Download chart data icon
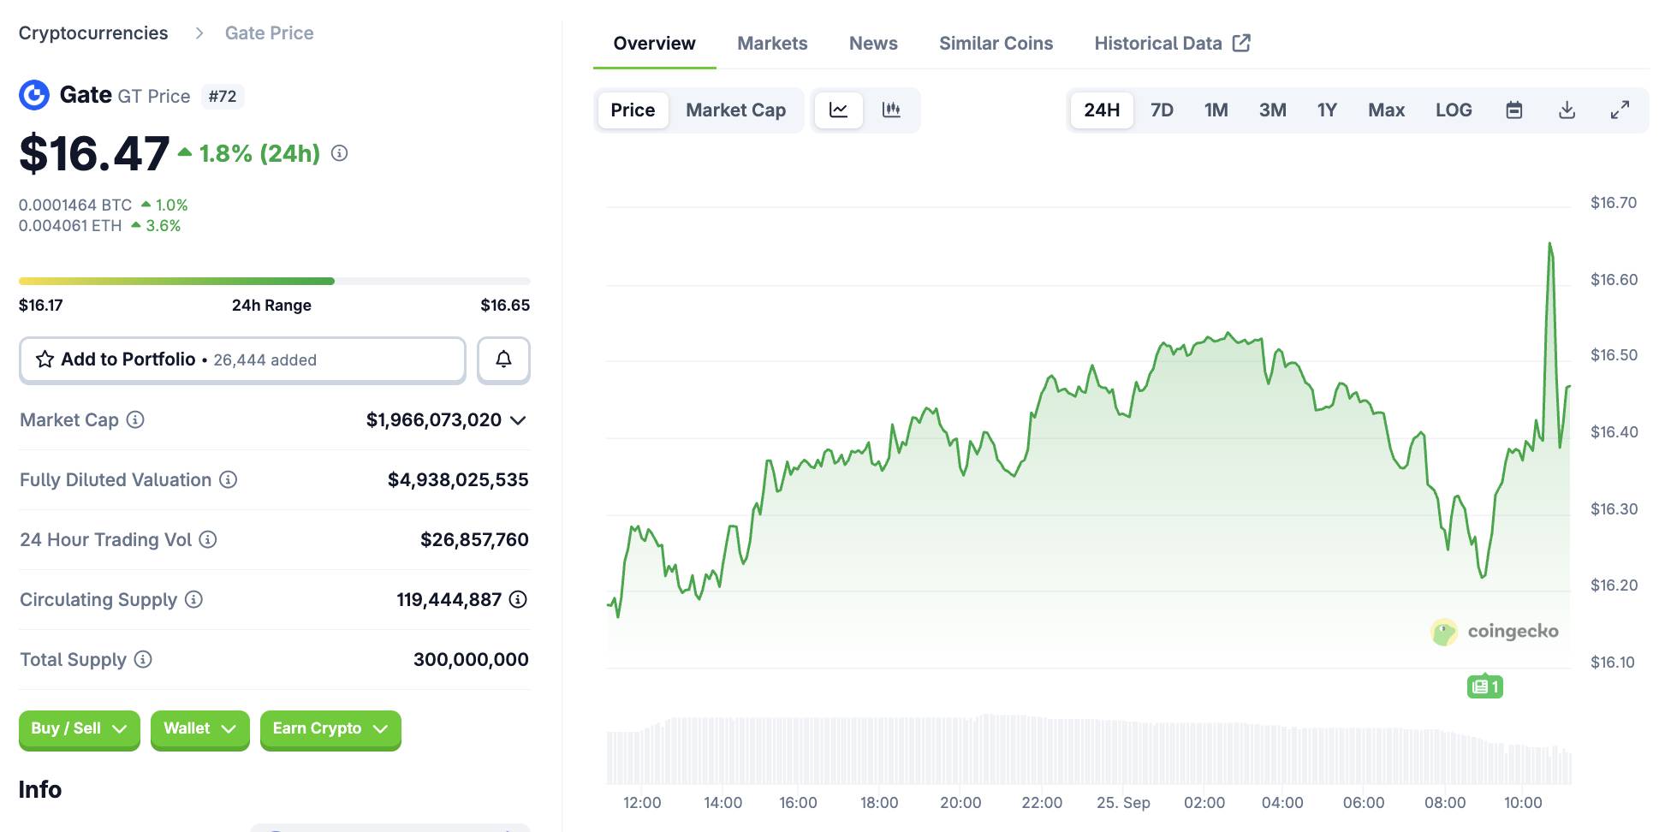This screenshot has width=1659, height=832. pos(1567,110)
